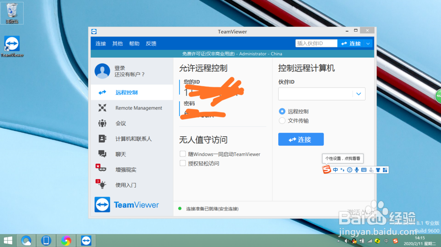This screenshot has width=441, height=247.
Task: Click the tray volume speaker icon
Action: pyautogui.click(x=346, y=241)
